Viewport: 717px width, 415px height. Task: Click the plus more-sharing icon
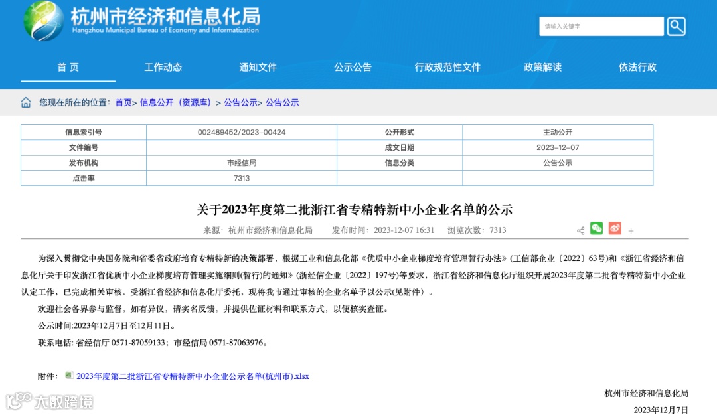[x=631, y=231]
